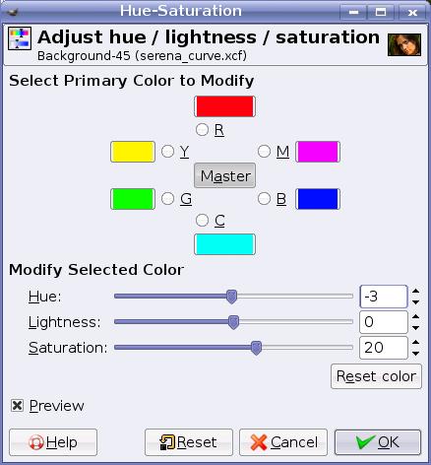Screen dimensions: 431x465
Task: Click the portrait image thumbnail in header
Action: coord(404,44)
